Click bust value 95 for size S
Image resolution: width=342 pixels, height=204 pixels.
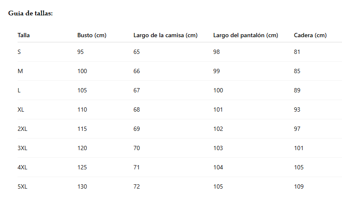81,52
